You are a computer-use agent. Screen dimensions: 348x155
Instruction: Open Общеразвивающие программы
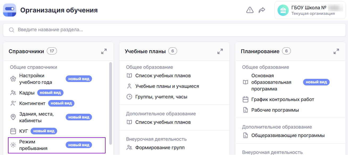[x=288, y=135]
